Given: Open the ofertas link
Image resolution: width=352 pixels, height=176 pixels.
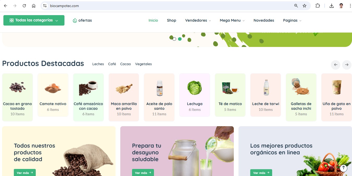Looking at the screenshot, I should coord(82,20).
